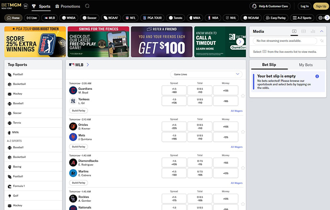
Task: Select the NHL nav pill
Action: tap(231, 18)
